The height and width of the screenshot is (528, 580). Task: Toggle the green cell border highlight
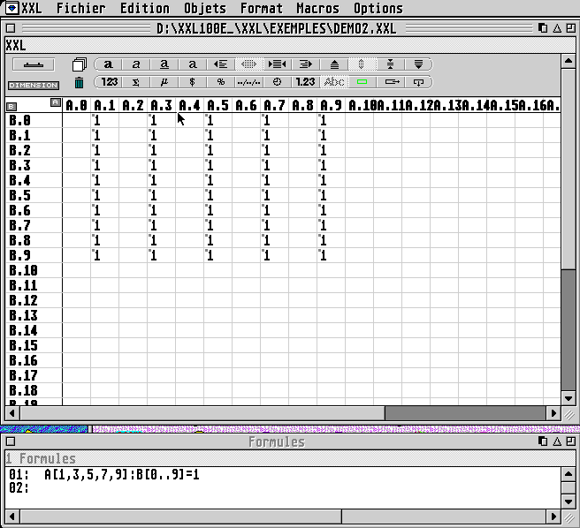tap(362, 82)
